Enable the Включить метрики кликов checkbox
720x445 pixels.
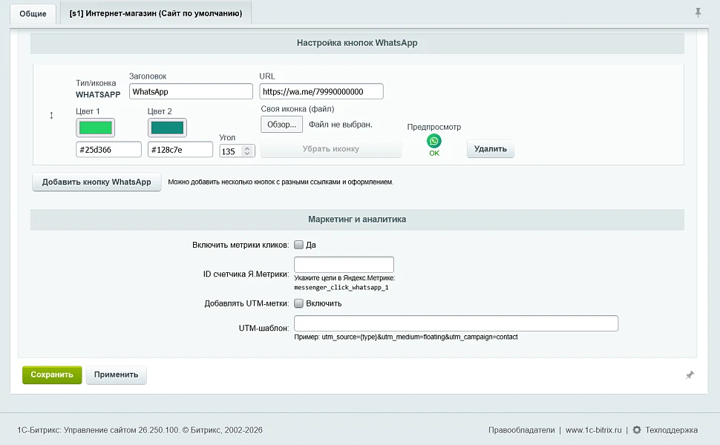click(x=298, y=245)
